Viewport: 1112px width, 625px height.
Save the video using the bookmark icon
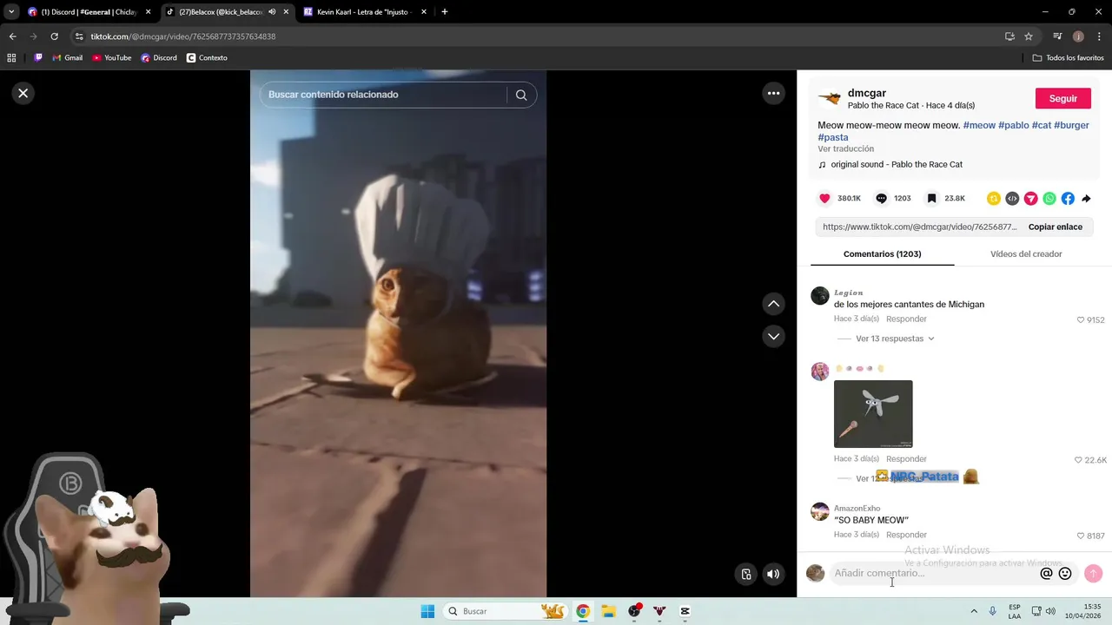[931, 198]
